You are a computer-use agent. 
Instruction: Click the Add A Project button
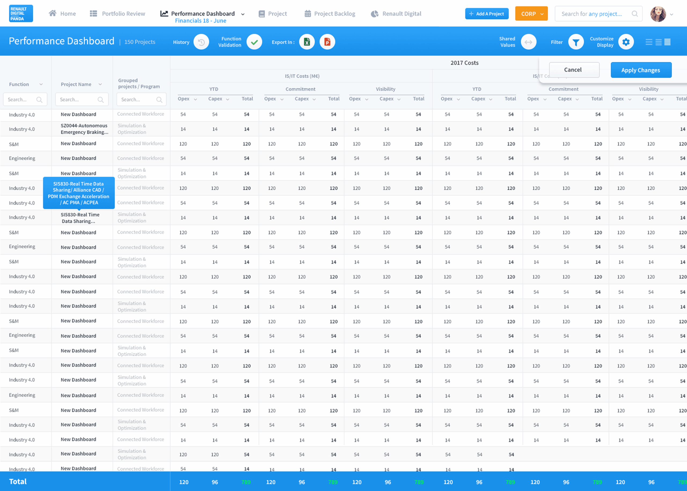(487, 13)
